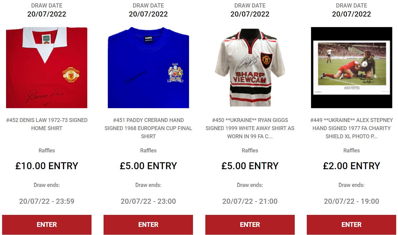The height and width of the screenshot is (235, 398).
Task: Click the £10.00 ENTRY price text
Action: point(47,166)
